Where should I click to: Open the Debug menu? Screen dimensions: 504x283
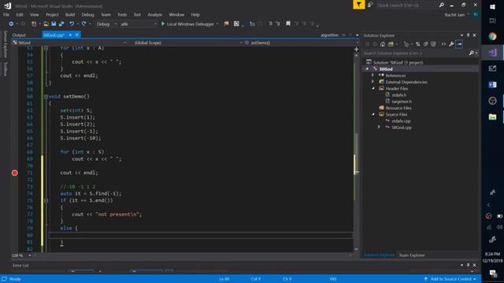click(87, 15)
